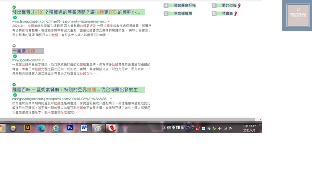Open Microsoft Word taskbar icon

(x=84, y=128)
